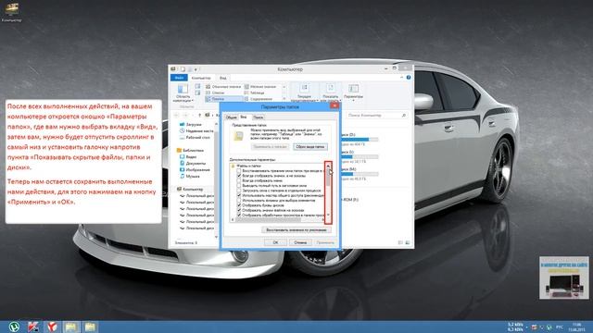Click the Back navigation arrow in Explorer

[176, 115]
